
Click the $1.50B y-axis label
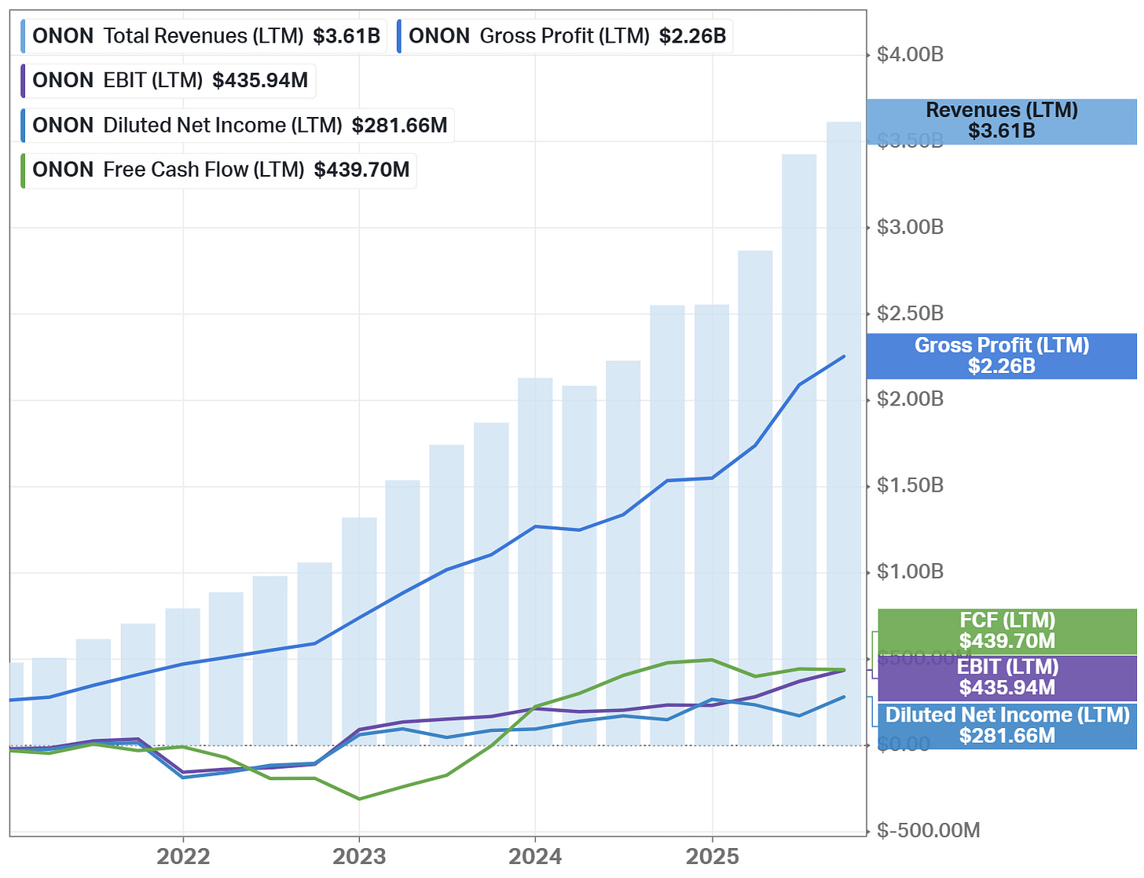pyautogui.click(x=910, y=486)
